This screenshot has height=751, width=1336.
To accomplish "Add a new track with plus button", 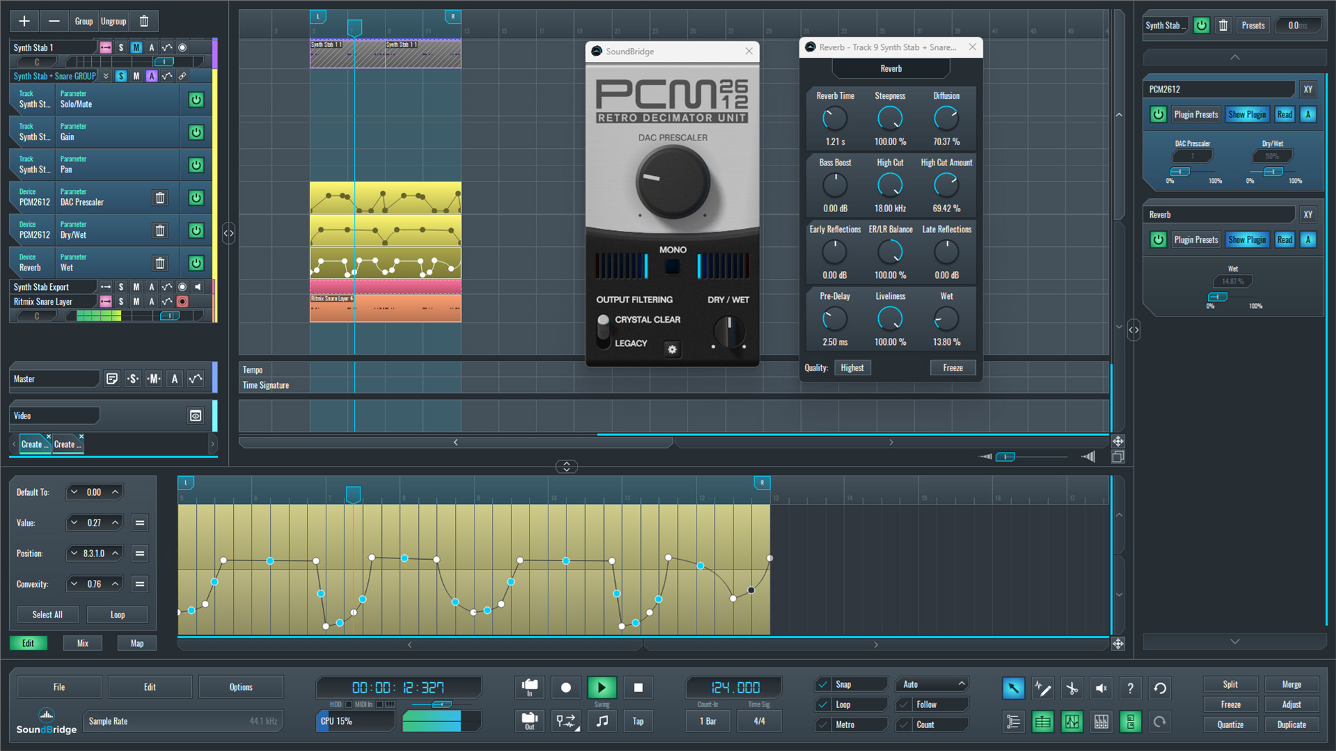I will click(24, 22).
